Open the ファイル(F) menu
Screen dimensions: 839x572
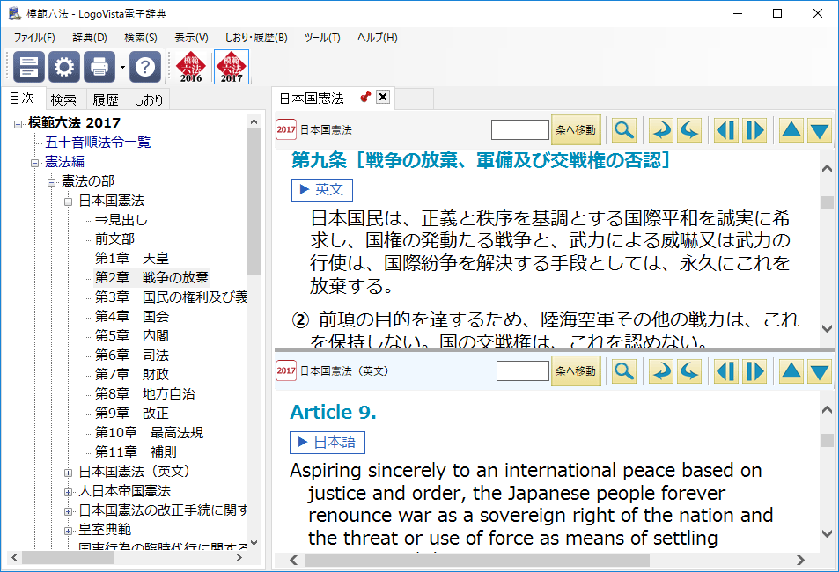tap(34, 38)
